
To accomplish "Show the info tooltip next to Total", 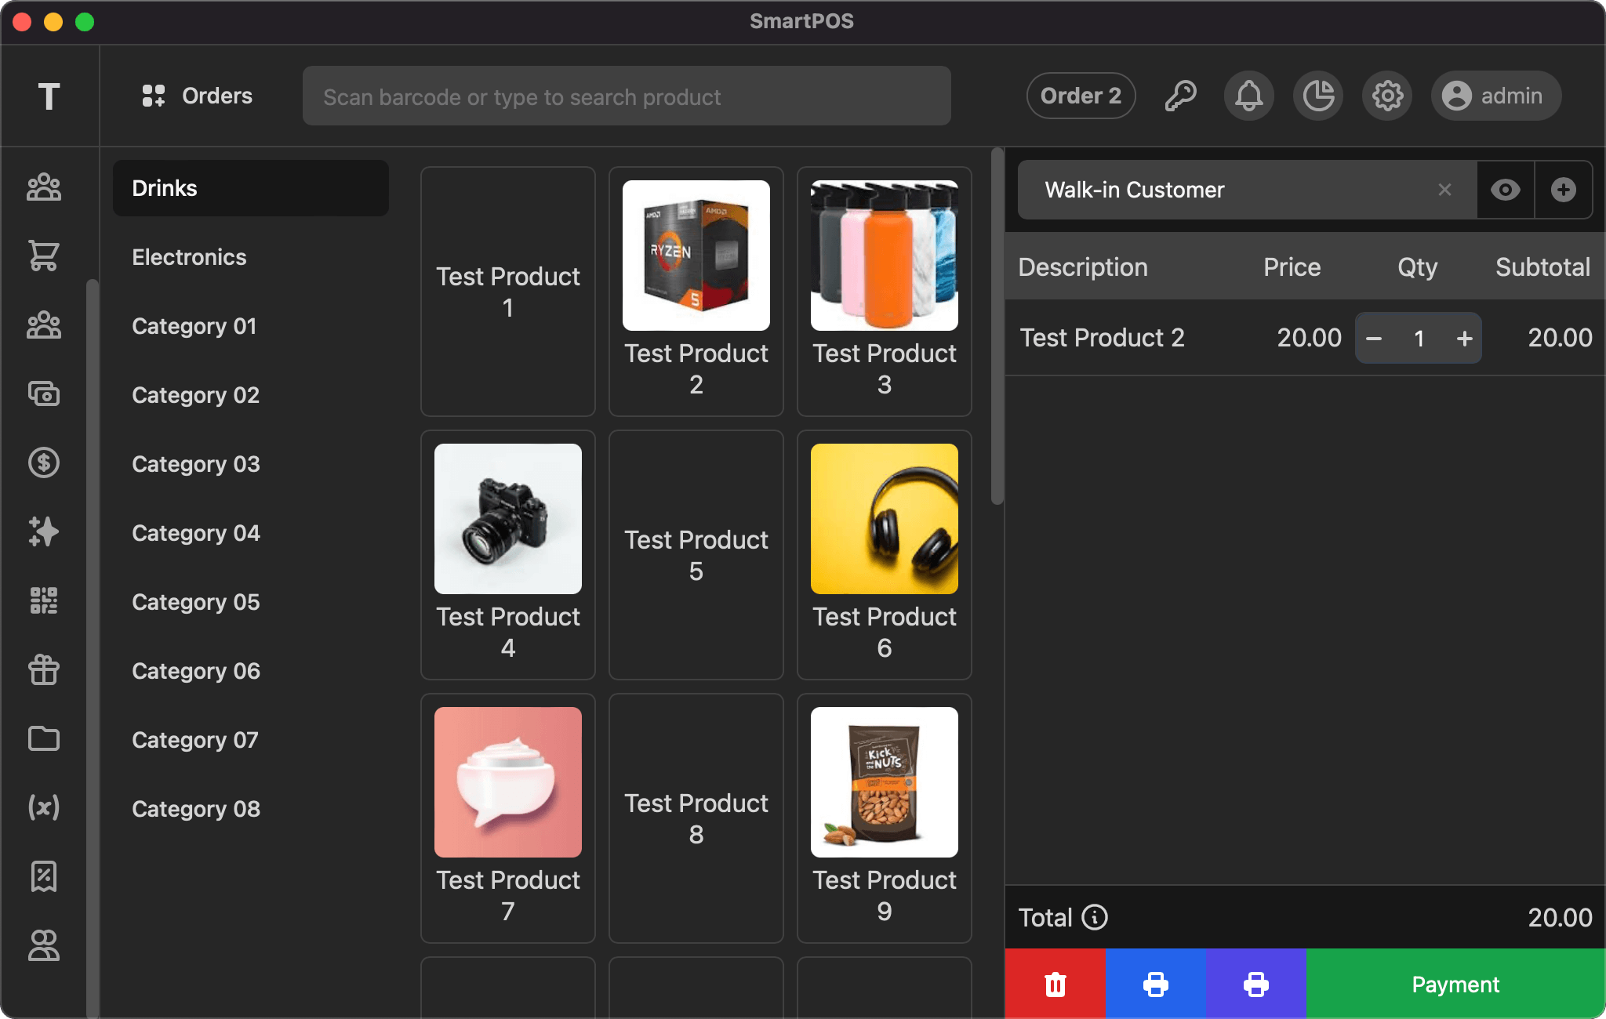I will (x=1094, y=917).
